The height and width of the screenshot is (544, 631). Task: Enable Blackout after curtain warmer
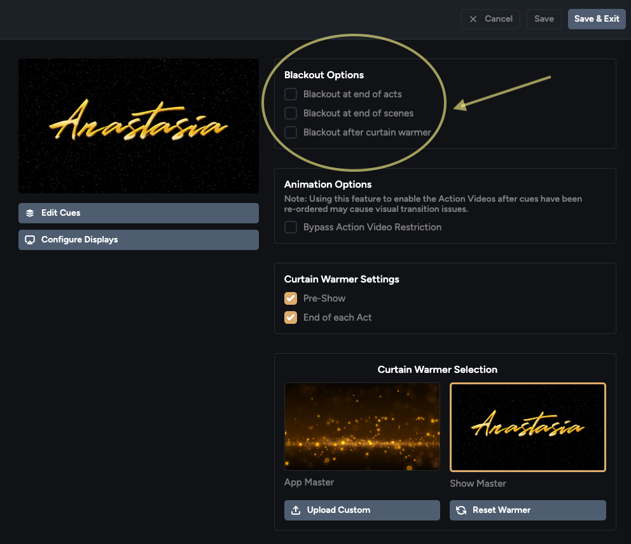(291, 132)
